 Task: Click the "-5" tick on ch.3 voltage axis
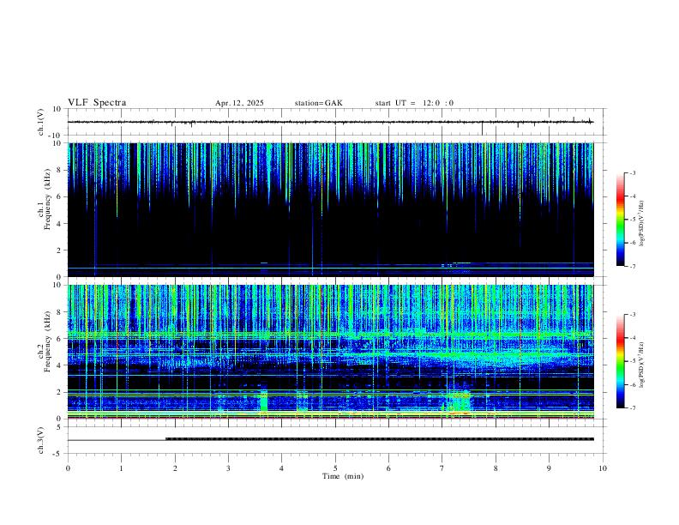point(58,454)
